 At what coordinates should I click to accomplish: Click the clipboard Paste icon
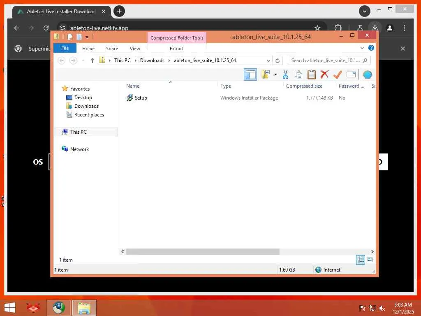[x=311, y=74]
